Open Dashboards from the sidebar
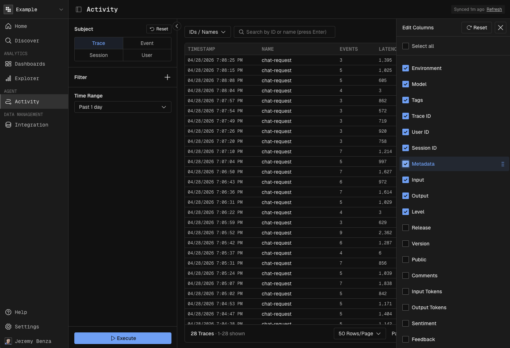 tap(30, 64)
